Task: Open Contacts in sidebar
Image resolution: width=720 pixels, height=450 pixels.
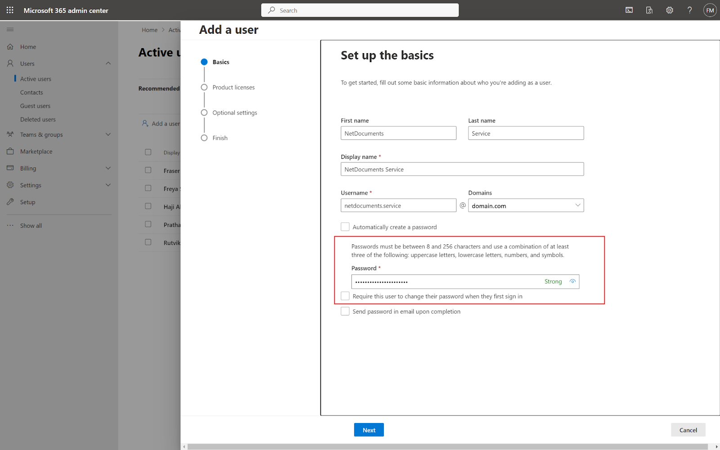Action: [31, 92]
